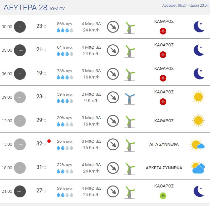Screen dimensions: 210x206
Task: Click the red heat dot beside 32°C
Action: (x=49, y=141)
